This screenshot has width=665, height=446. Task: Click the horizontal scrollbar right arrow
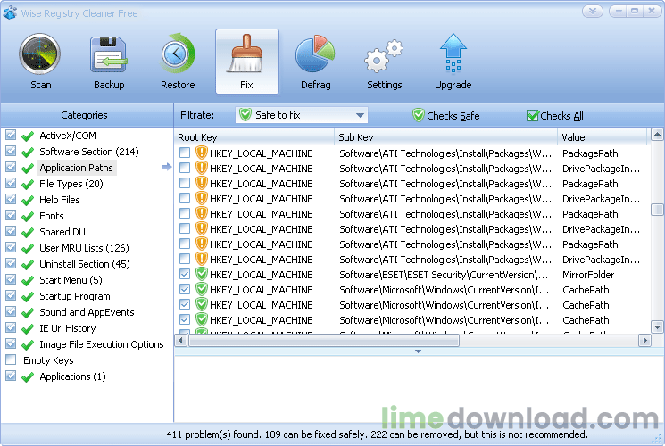(644, 340)
